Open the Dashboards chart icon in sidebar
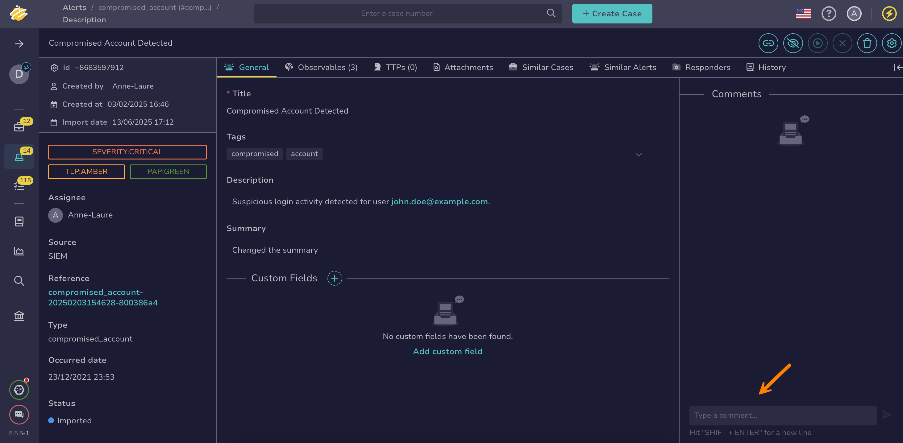 coord(19,251)
